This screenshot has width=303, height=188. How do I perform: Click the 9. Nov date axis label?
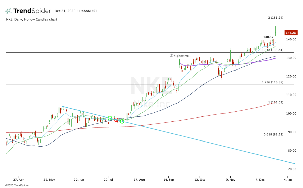point(230,180)
